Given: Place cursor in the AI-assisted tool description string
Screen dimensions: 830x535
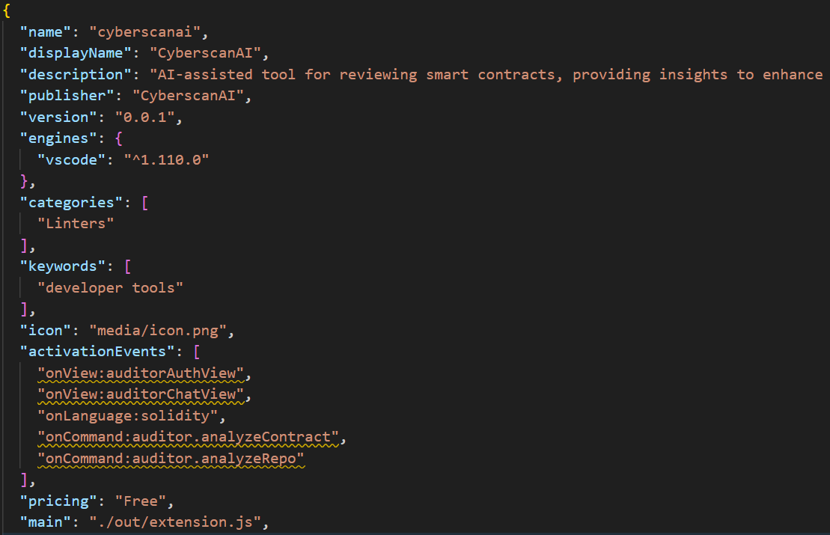Looking at the screenshot, I should point(487,75).
